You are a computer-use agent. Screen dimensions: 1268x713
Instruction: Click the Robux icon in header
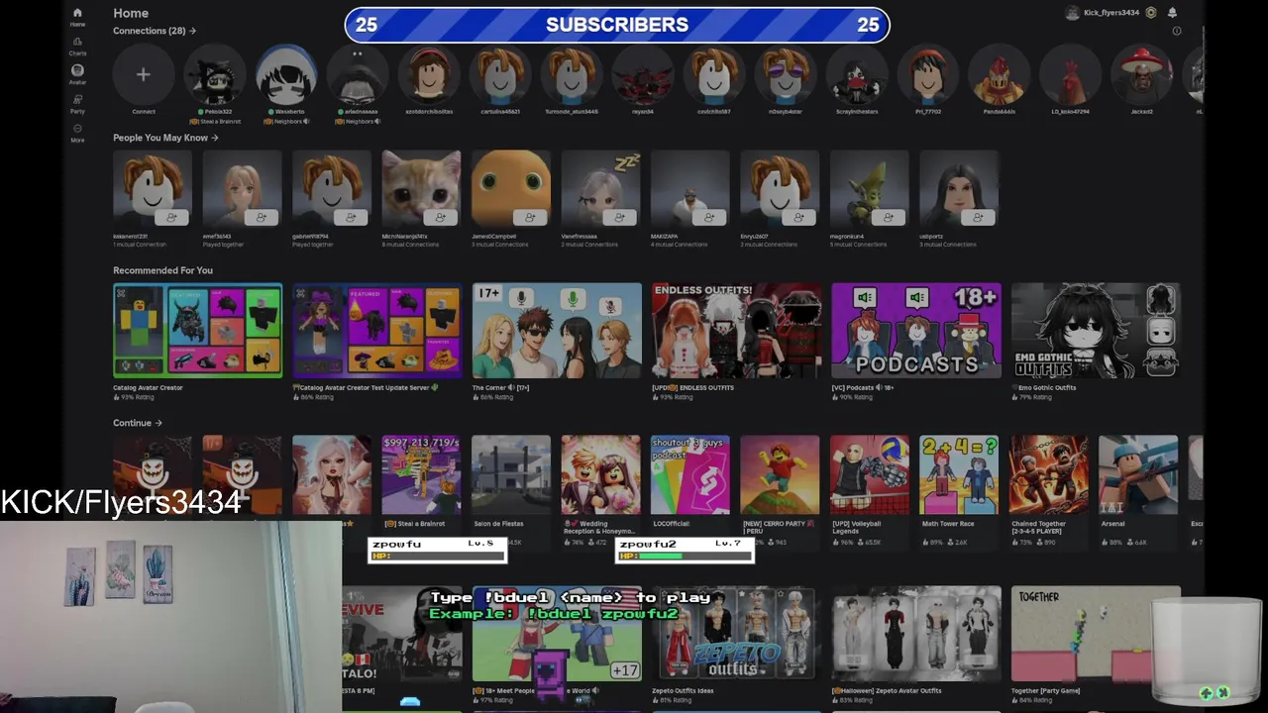tap(1151, 13)
